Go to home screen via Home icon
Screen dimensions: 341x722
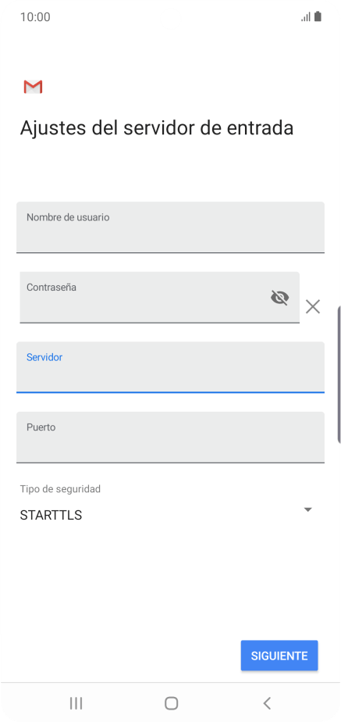click(x=171, y=703)
